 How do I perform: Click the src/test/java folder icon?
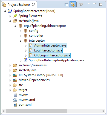(15, 70)
